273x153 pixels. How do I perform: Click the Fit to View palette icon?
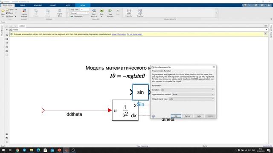coord(7,39)
